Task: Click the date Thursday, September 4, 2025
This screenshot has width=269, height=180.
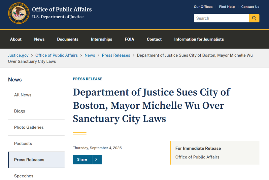Action: 97,148
